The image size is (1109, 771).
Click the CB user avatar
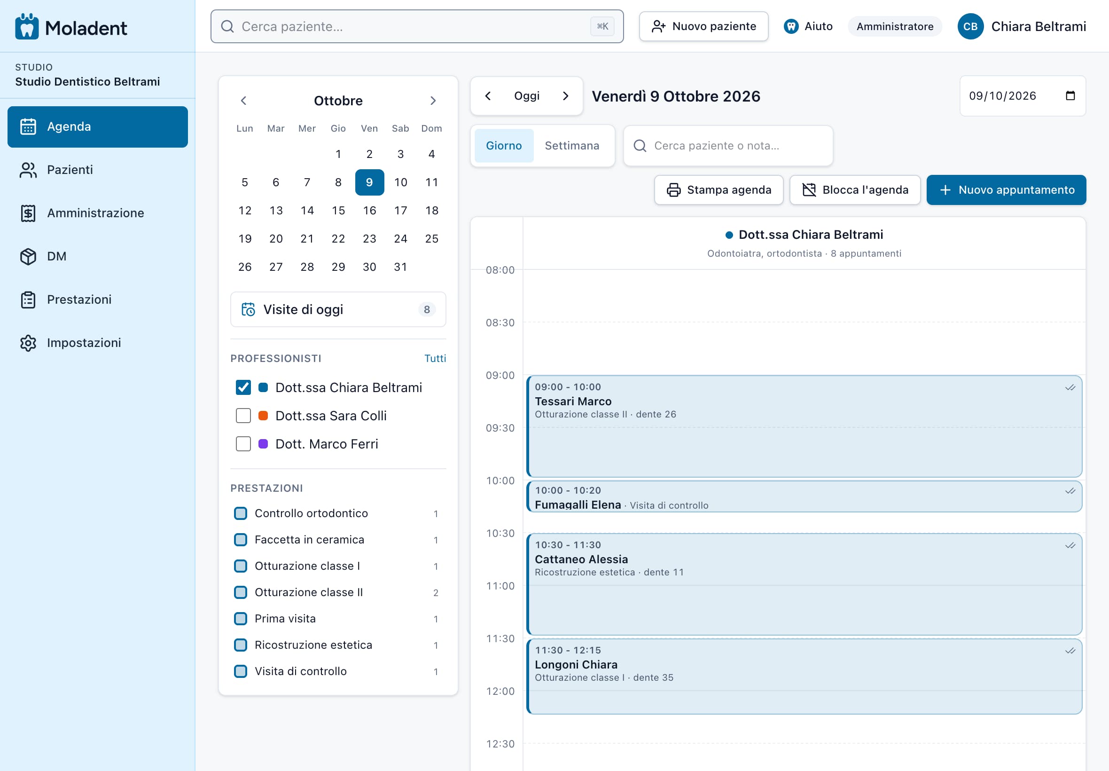coord(970,26)
